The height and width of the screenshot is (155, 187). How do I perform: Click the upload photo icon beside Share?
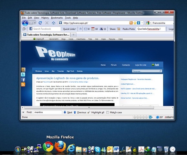[119, 29]
